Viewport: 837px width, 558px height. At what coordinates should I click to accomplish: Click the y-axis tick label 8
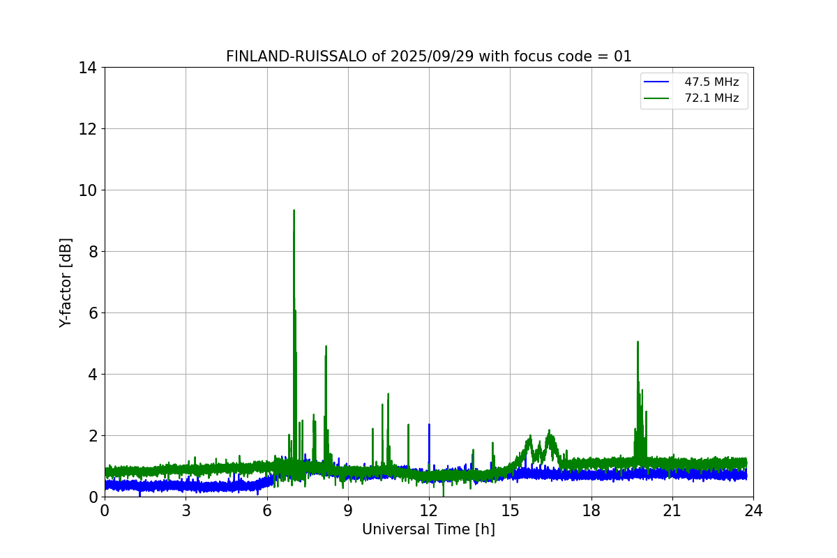point(92,252)
